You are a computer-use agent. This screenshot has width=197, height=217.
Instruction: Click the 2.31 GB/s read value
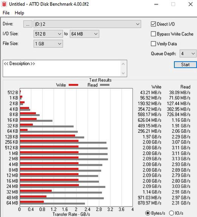pos(181,203)
